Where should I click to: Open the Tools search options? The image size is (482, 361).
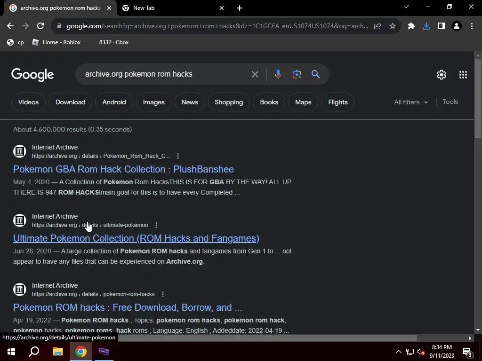click(450, 102)
